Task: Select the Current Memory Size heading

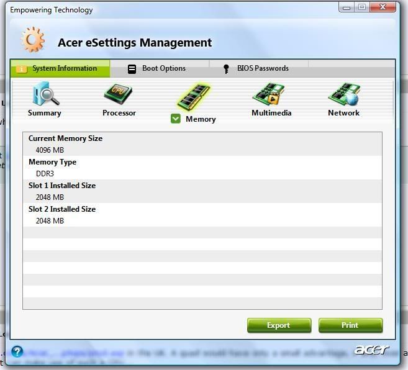Action: [x=65, y=138]
